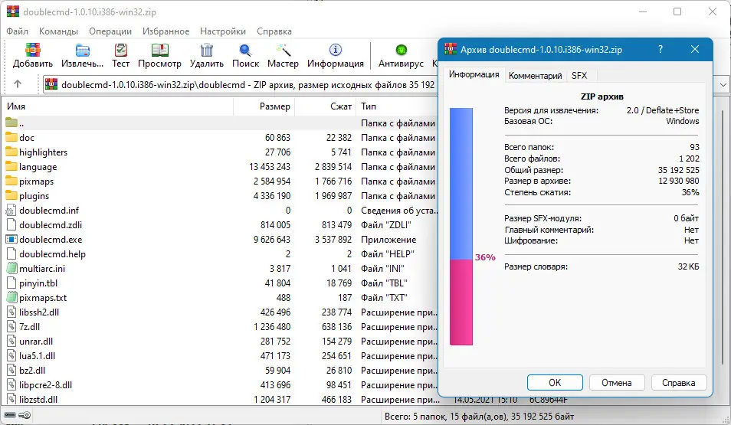This screenshot has width=731, height=425.
Task: Launch the Мастер wizard icon
Action: tap(283, 50)
